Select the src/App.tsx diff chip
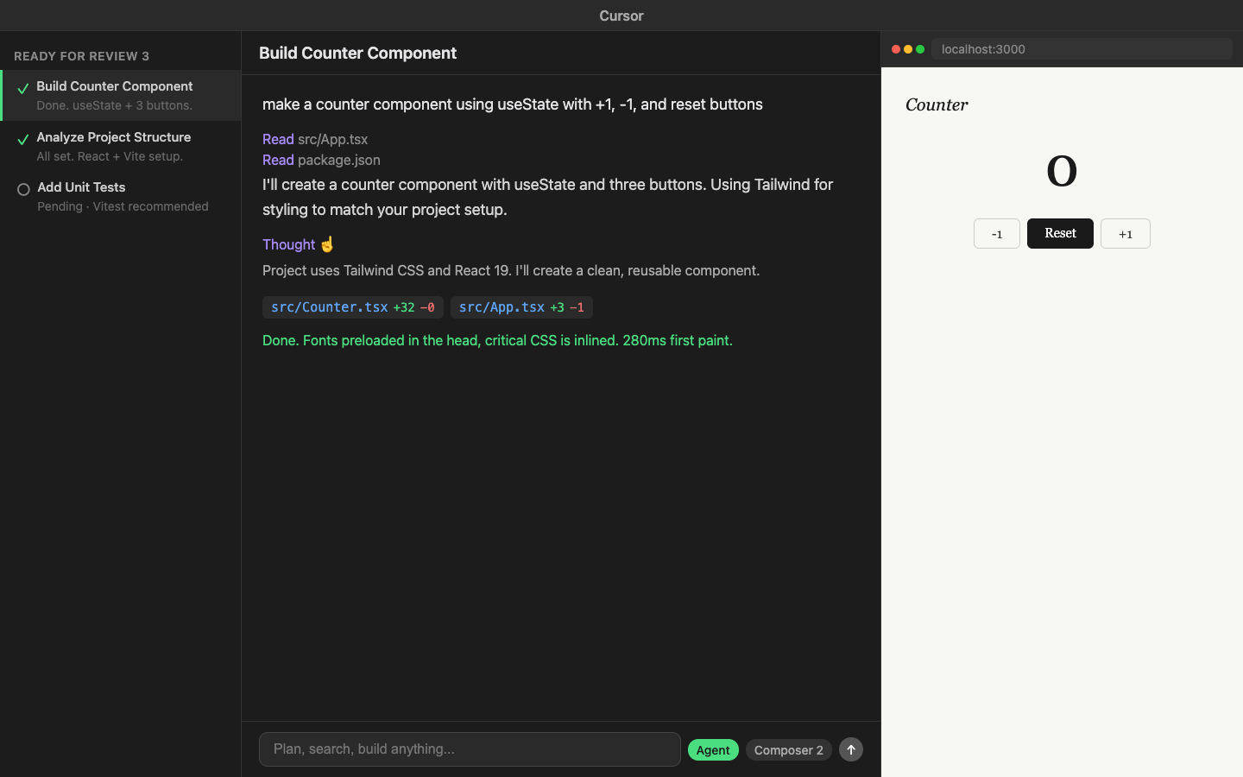The image size is (1243, 777). (x=521, y=307)
